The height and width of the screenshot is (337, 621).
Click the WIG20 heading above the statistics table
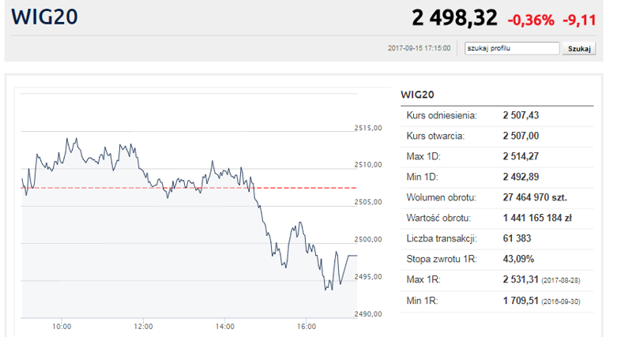(x=417, y=95)
